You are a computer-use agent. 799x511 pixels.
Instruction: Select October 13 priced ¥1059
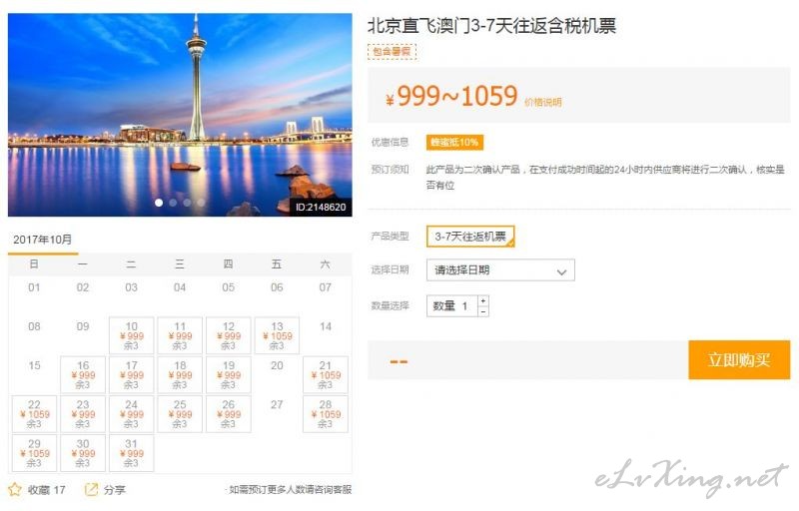tap(277, 335)
